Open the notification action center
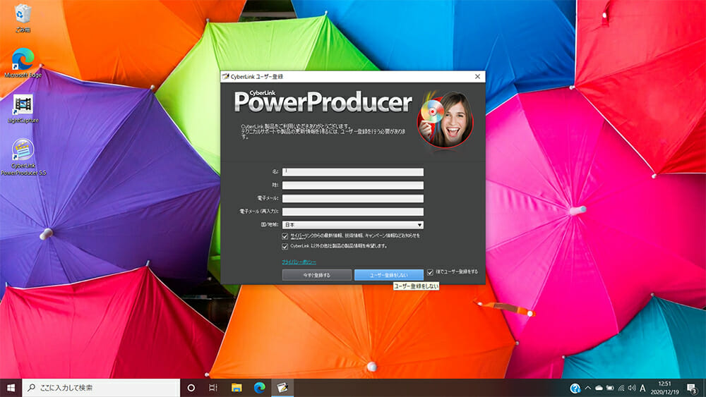706x397 pixels. point(692,388)
